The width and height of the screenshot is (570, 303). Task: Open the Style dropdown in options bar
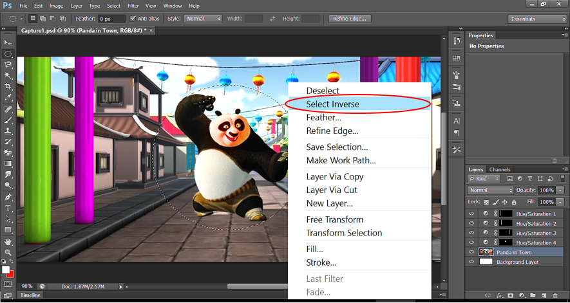coord(203,19)
